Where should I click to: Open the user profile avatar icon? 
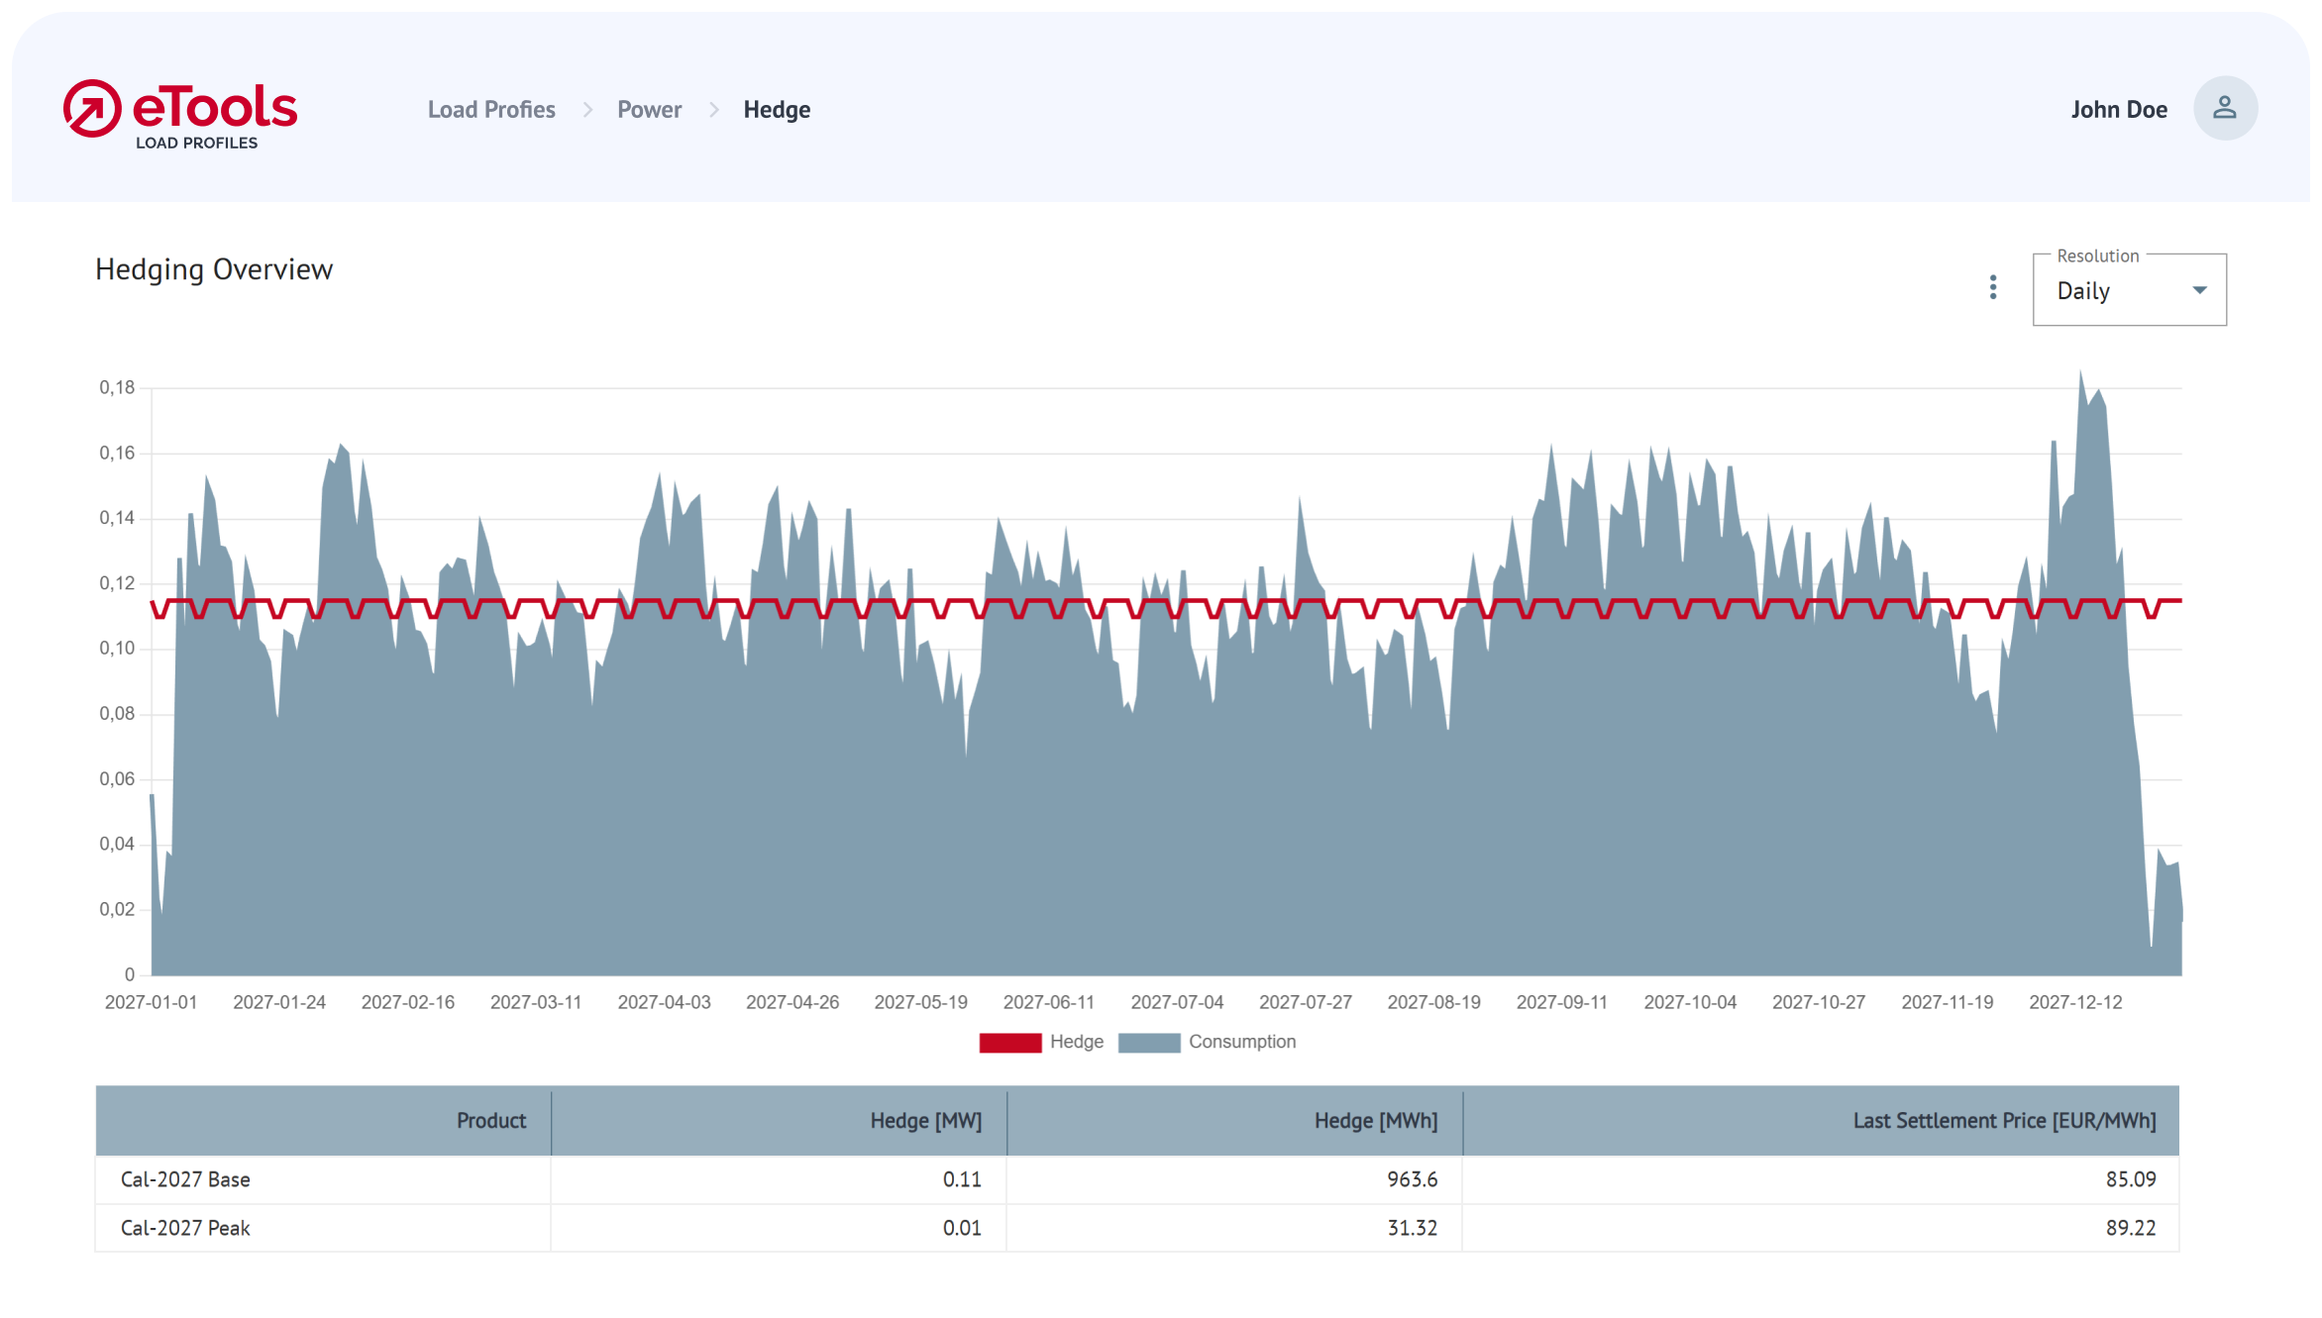2225,108
